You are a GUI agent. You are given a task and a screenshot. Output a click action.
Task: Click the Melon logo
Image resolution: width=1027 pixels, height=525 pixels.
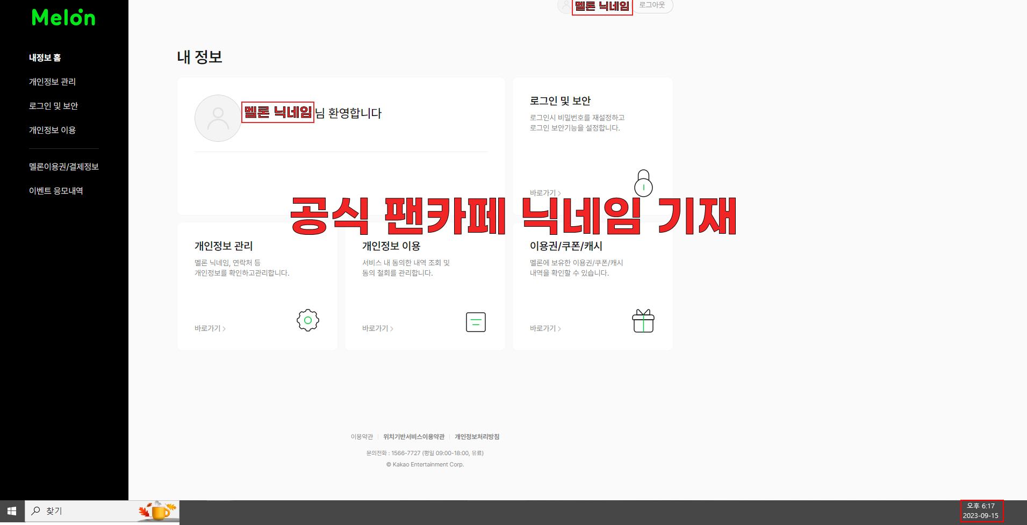63,17
